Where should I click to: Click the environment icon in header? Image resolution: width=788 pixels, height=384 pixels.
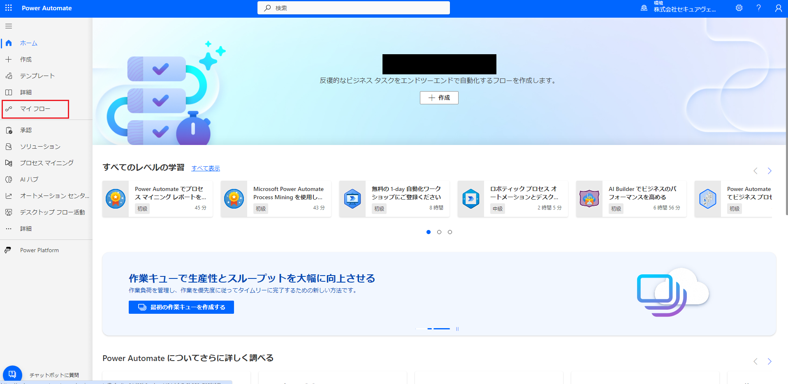(644, 8)
